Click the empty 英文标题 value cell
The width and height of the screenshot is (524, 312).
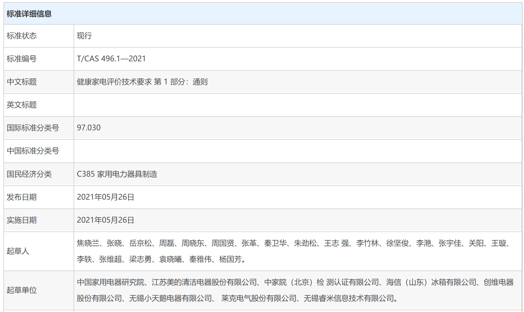pyautogui.click(x=297, y=105)
